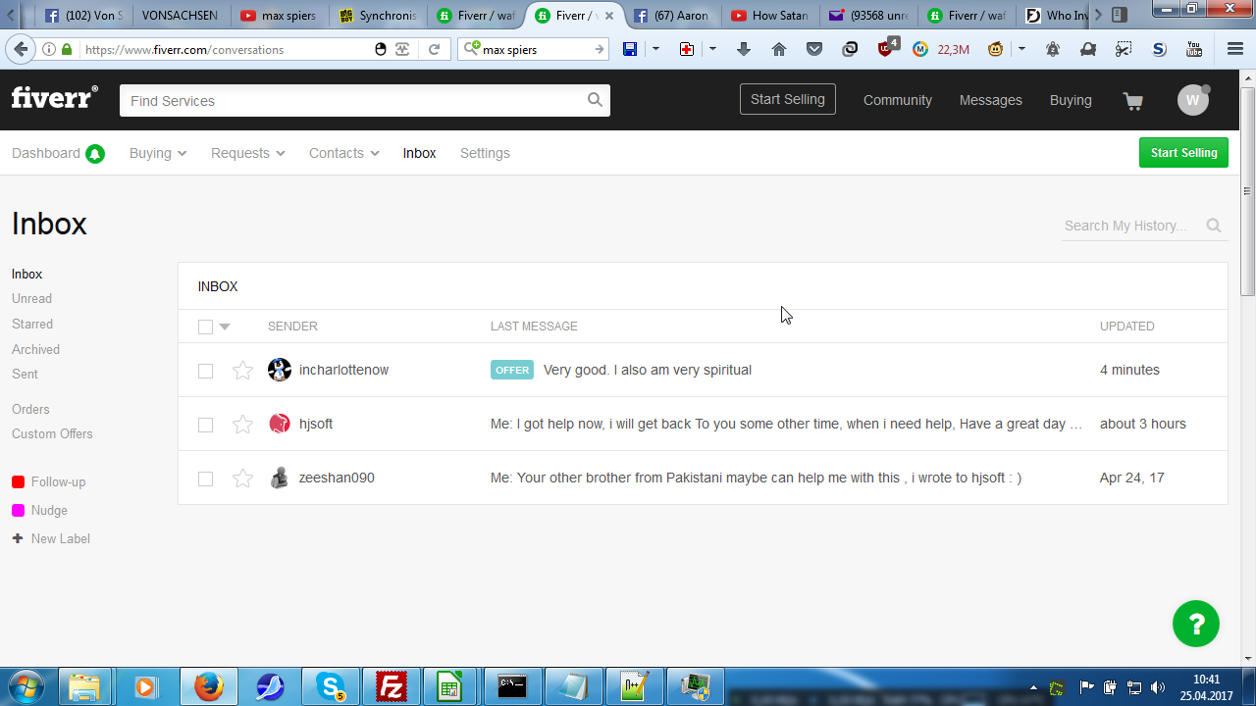Open the shopping cart
1256x706 pixels.
pyautogui.click(x=1133, y=101)
